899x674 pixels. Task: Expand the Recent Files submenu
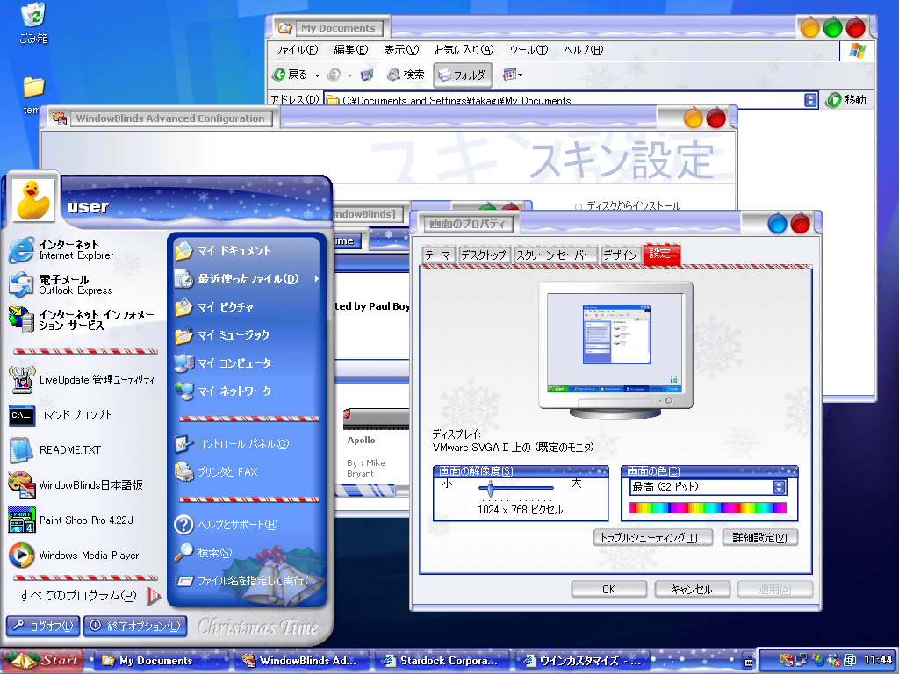(316, 279)
